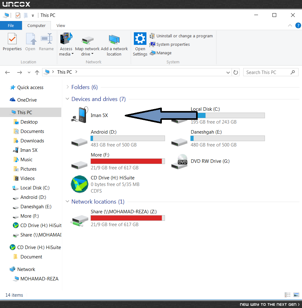Click the Android (D:) usage bar
This screenshot has height=308, width=302.
[x=128, y=138]
